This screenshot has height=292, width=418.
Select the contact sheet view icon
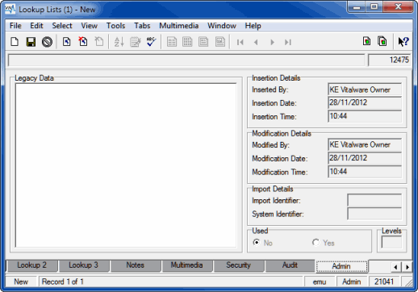click(x=220, y=42)
